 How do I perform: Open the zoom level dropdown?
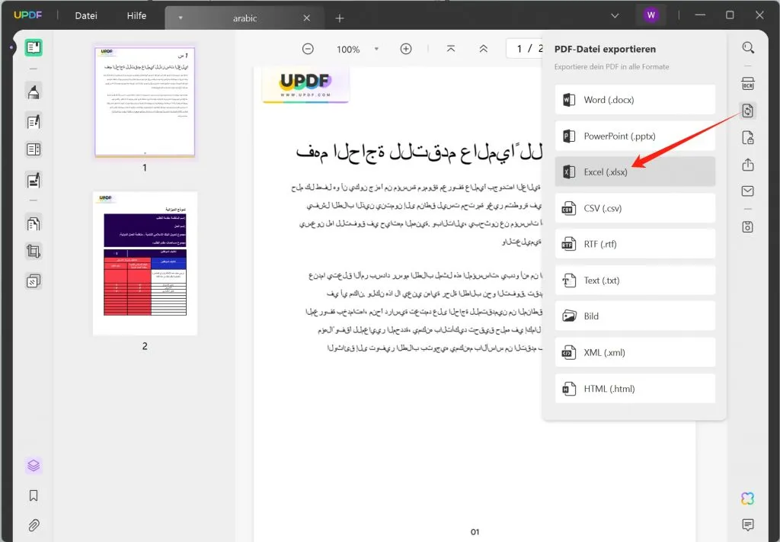[376, 48]
